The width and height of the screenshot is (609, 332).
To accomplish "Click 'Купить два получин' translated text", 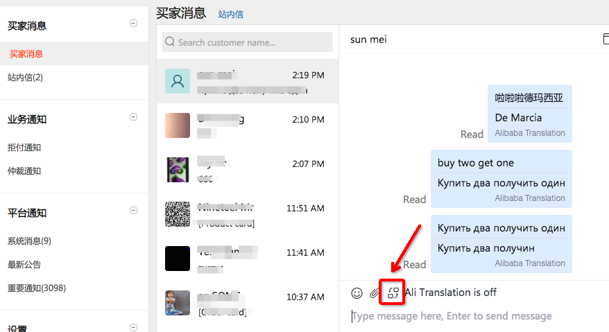I will [x=486, y=248].
